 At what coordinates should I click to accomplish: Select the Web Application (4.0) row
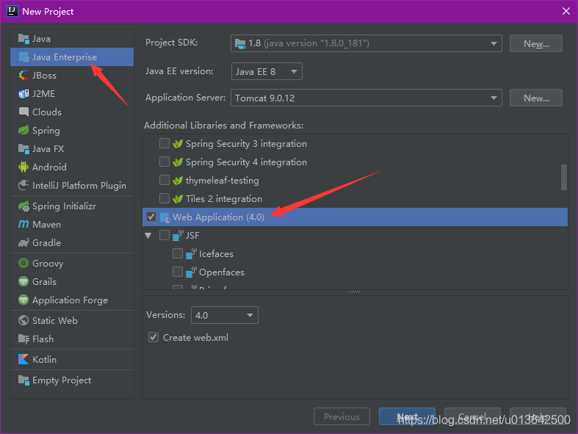tap(355, 217)
